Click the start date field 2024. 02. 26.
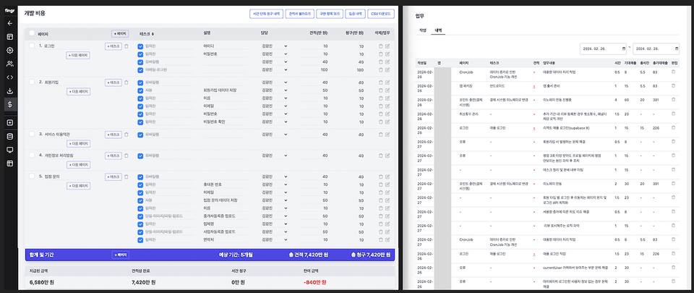Image resolution: width=694 pixels, height=293 pixels. [x=604, y=48]
